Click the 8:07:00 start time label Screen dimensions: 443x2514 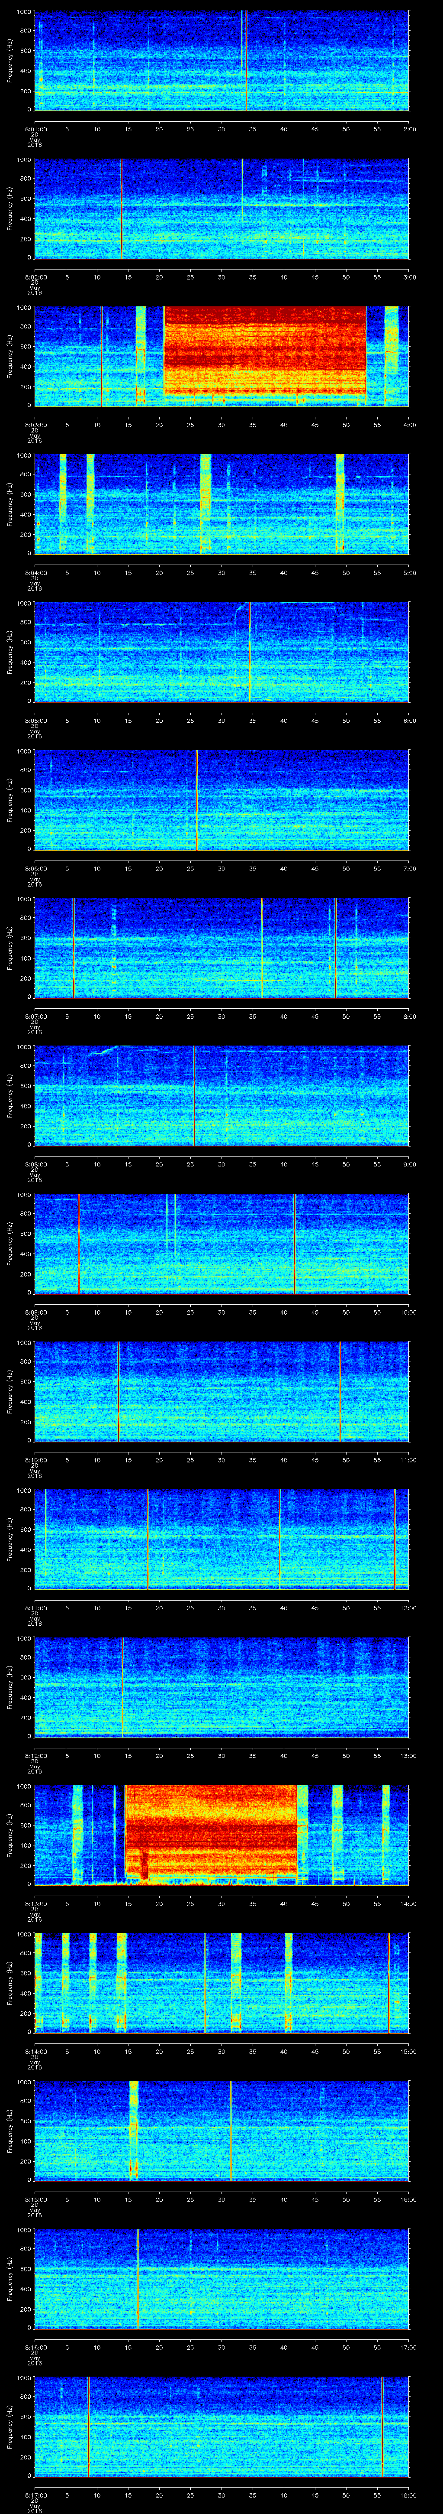tap(36, 1016)
